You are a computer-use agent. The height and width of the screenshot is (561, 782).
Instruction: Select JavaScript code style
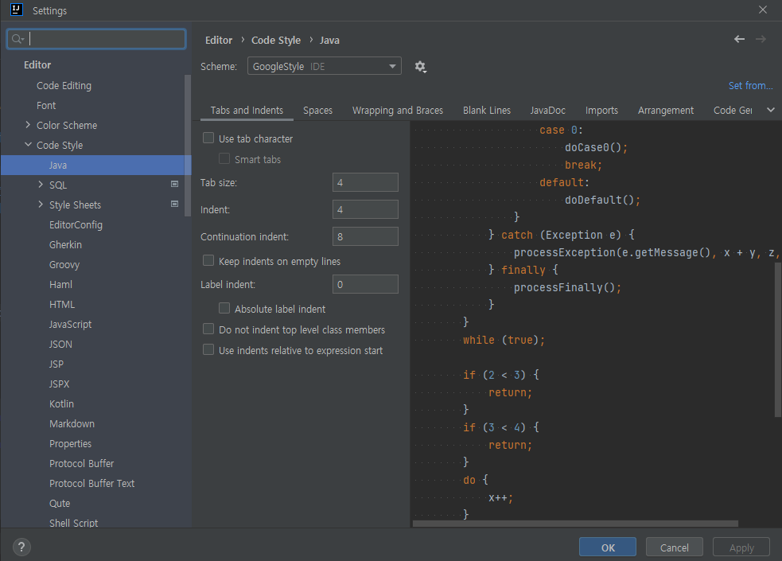(x=70, y=324)
